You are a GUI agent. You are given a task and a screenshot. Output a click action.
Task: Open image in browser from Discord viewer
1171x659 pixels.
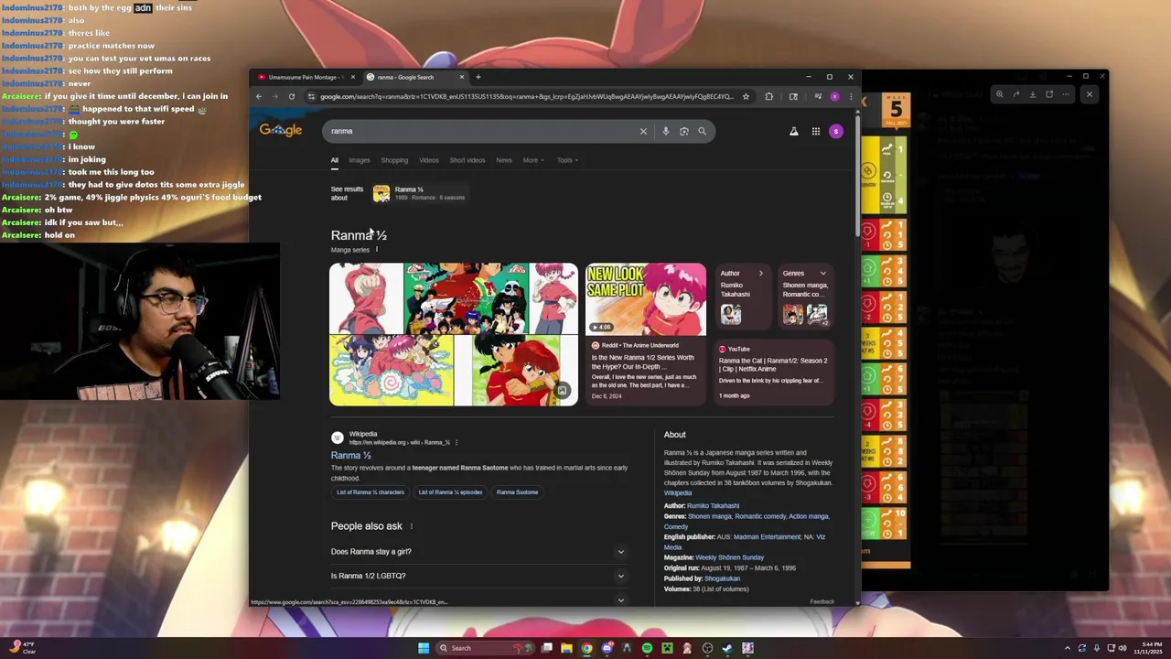1048,94
